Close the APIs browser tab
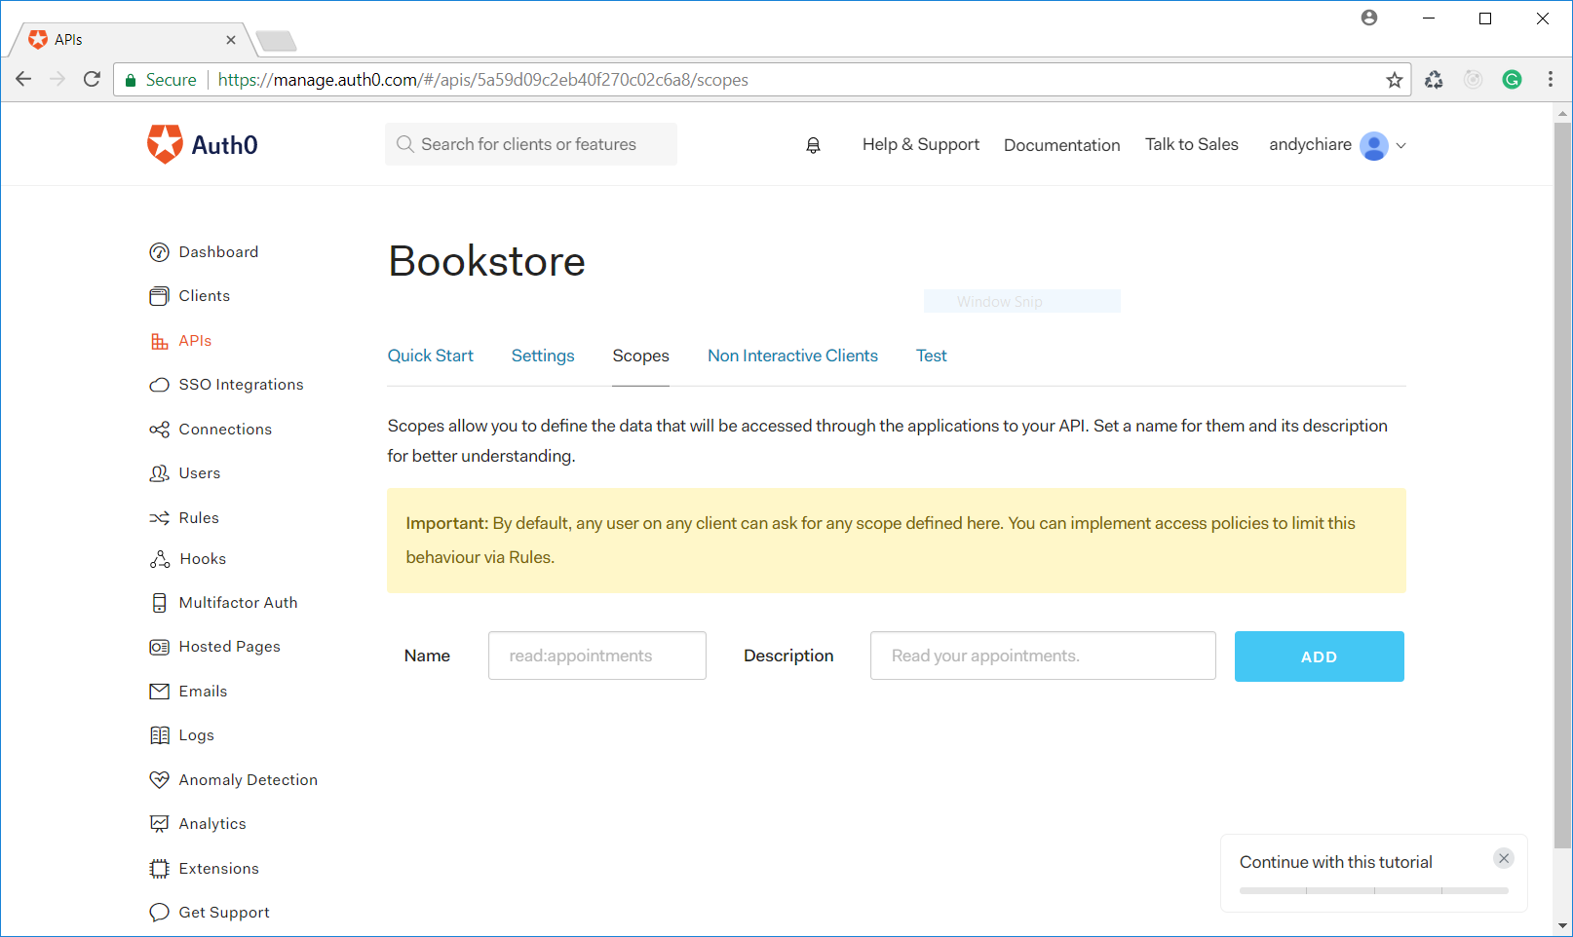 231,40
